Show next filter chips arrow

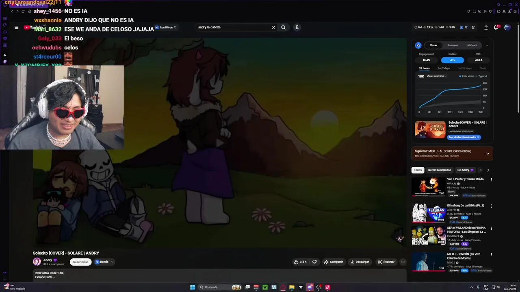[488, 170]
